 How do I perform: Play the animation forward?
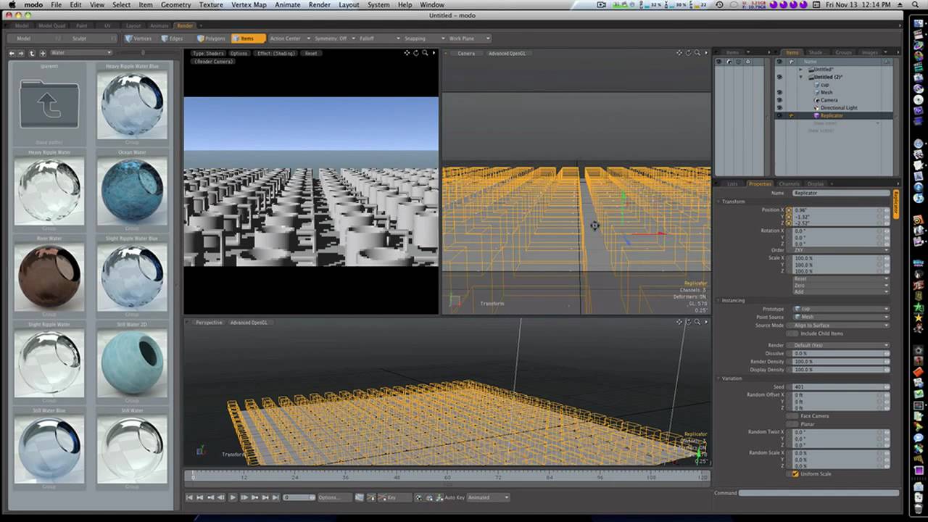(x=233, y=497)
